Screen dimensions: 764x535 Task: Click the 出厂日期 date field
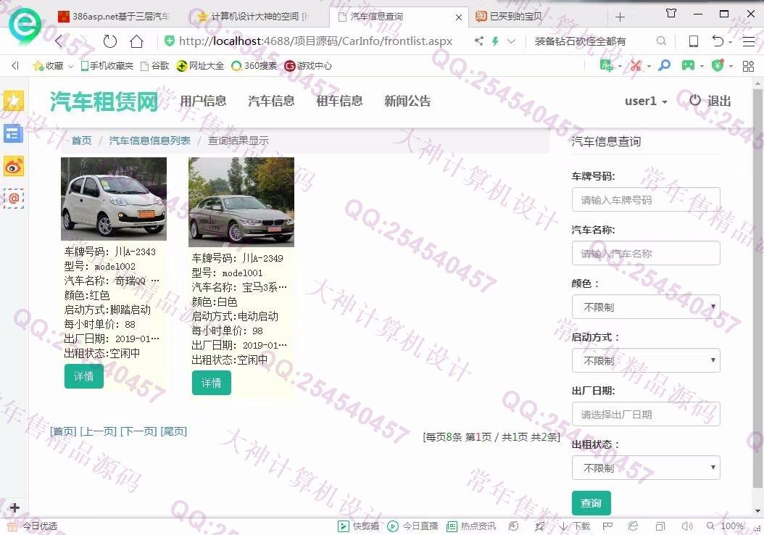click(x=646, y=414)
